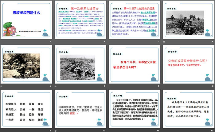Click slide number 12 label
The image size is (215, 132).
[x=212, y=131]
